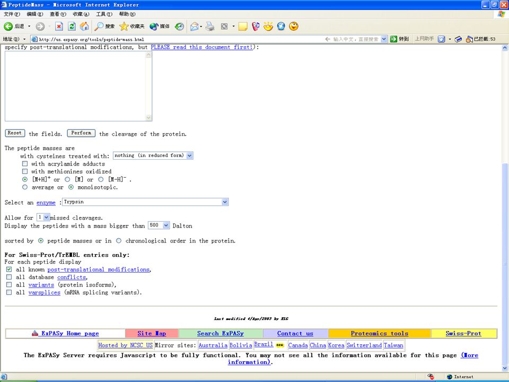
Task: Open the enzyme hyperlink
Action: coord(46,203)
